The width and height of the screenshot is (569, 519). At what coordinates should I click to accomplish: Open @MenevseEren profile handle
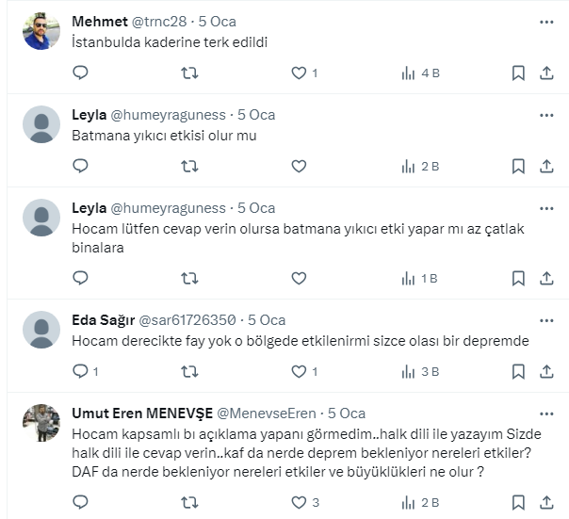click(268, 414)
